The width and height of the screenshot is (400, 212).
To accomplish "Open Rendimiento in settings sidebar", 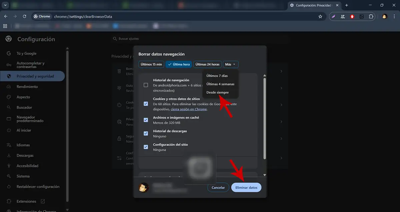I will pyautogui.click(x=27, y=87).
